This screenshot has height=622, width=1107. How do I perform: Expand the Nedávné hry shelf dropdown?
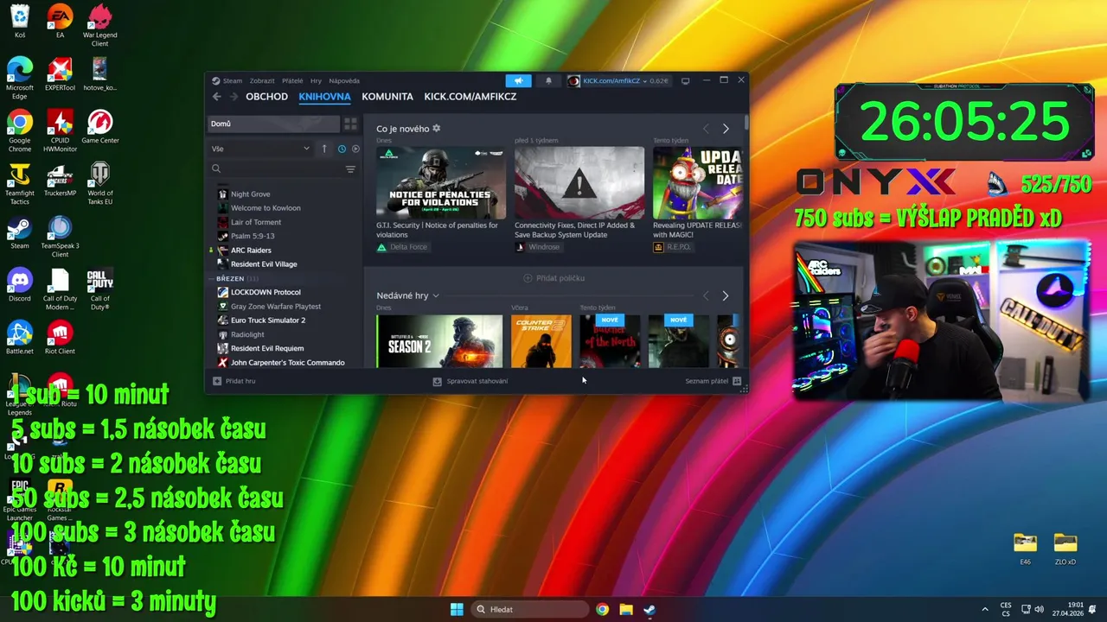436,295
